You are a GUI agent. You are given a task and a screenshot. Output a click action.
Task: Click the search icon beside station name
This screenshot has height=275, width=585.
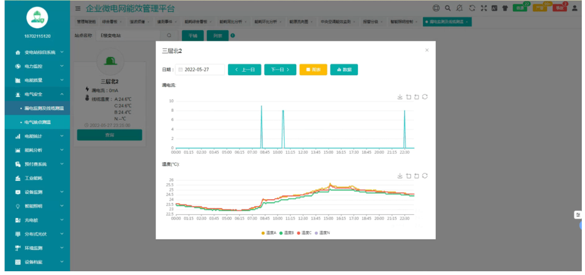pos(169,36)
